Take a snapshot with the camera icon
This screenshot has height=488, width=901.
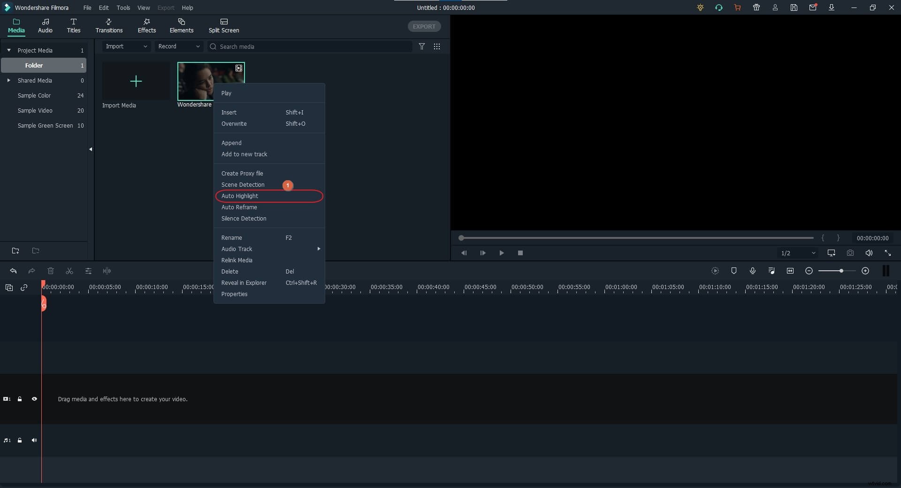point(850,253)
